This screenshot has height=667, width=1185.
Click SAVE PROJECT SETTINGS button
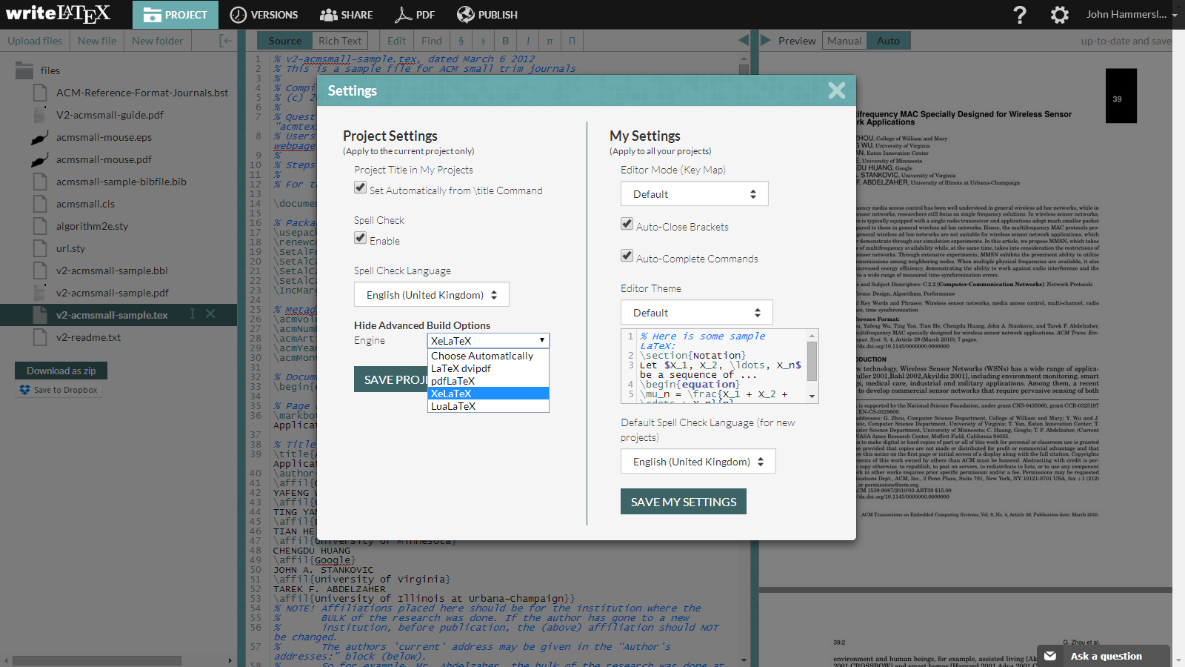click(391, 379)
